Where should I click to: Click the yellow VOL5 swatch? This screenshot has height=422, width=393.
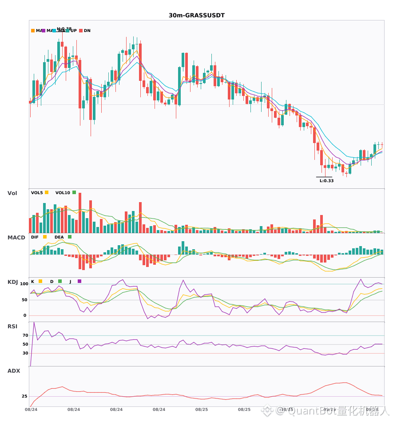47,192
